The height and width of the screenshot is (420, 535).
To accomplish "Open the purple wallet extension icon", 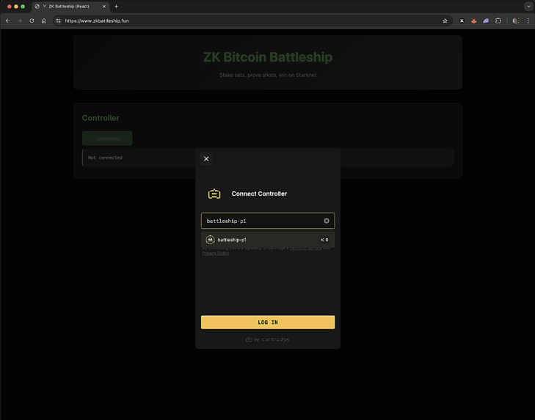I will pyautogui.click(x=487, y=21).
